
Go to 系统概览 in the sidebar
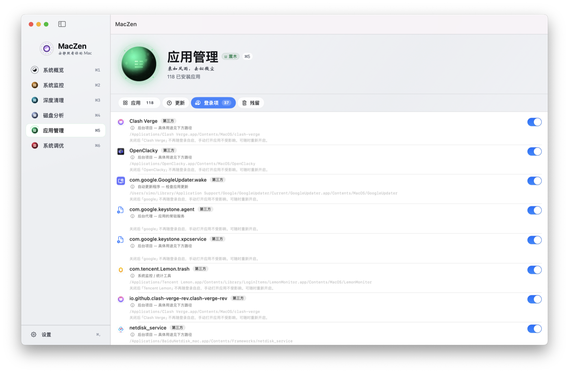[x=66, y=70]
